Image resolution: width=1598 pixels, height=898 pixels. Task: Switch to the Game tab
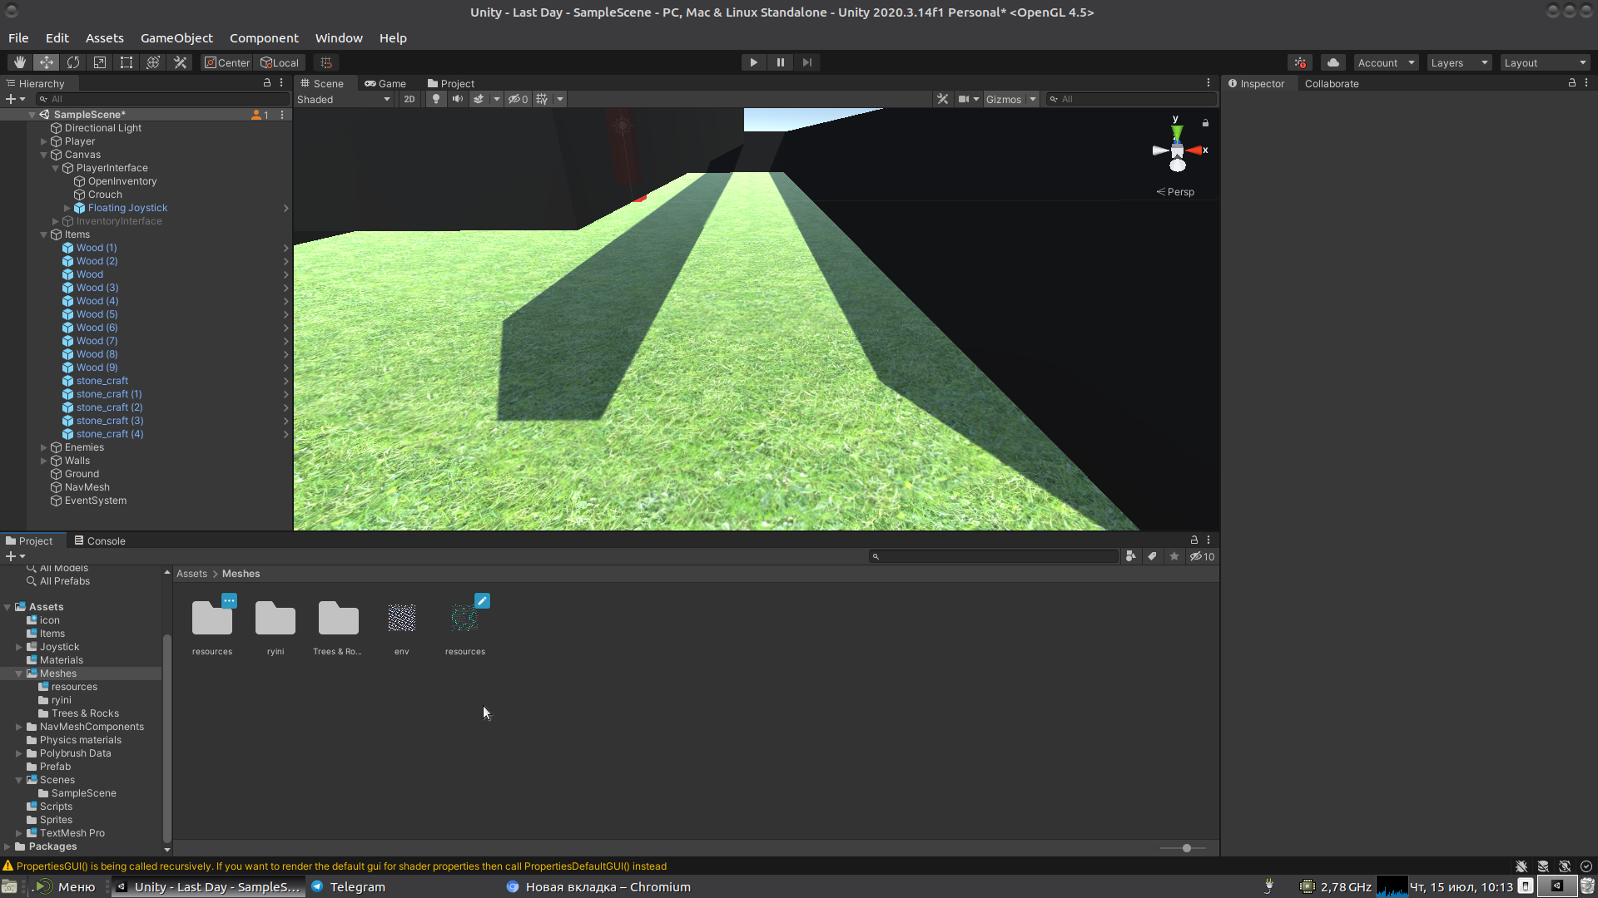385,83
